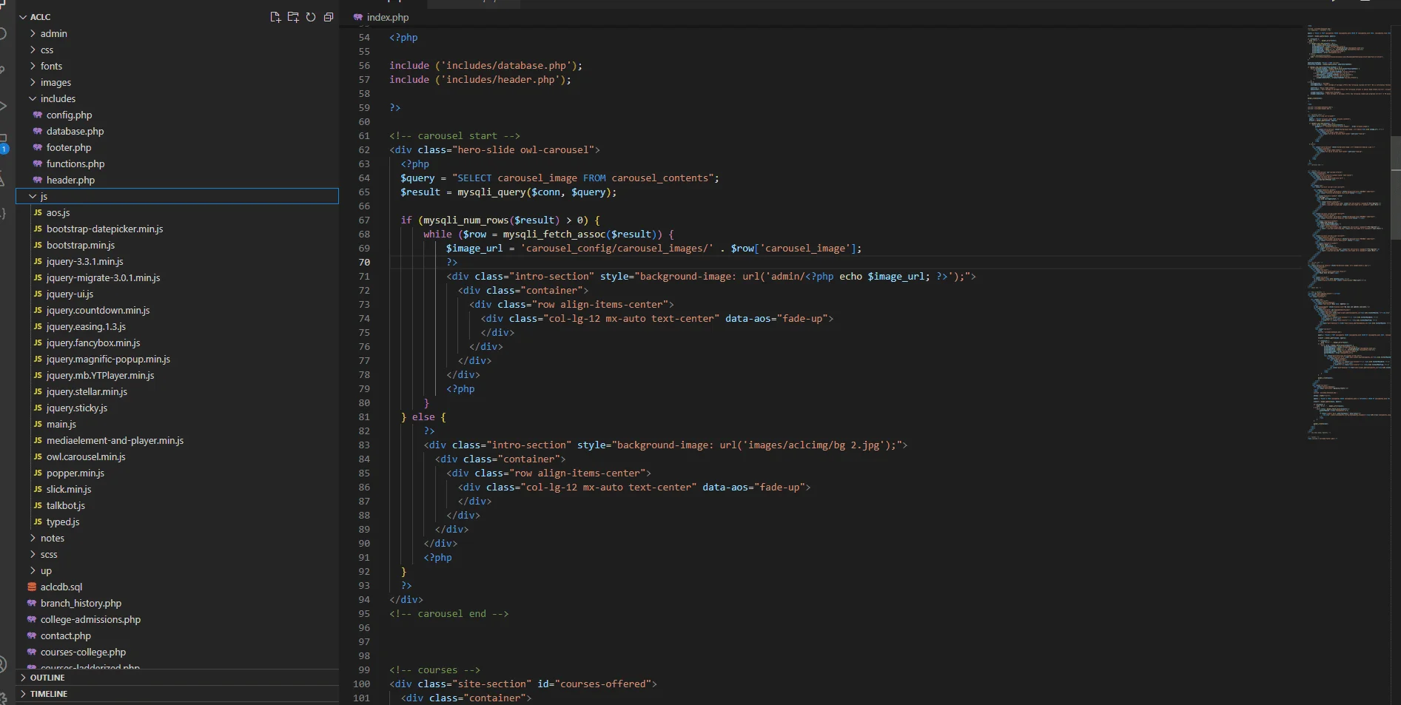The image size is (1401, 705).
Task: Expand the up folder
Action: pos(33,570)
